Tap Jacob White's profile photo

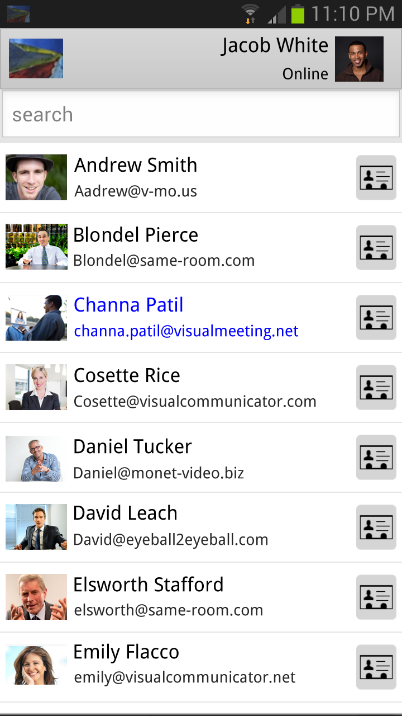(359, 59)
